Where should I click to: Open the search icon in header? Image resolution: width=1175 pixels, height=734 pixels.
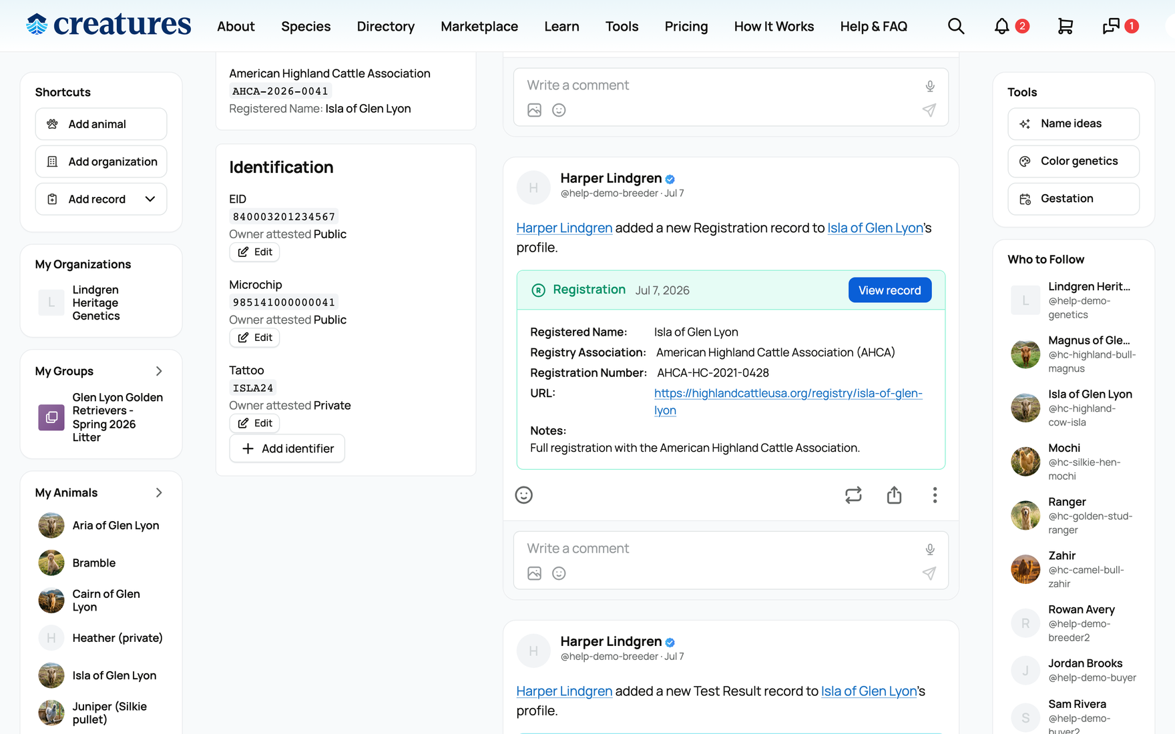956,26
